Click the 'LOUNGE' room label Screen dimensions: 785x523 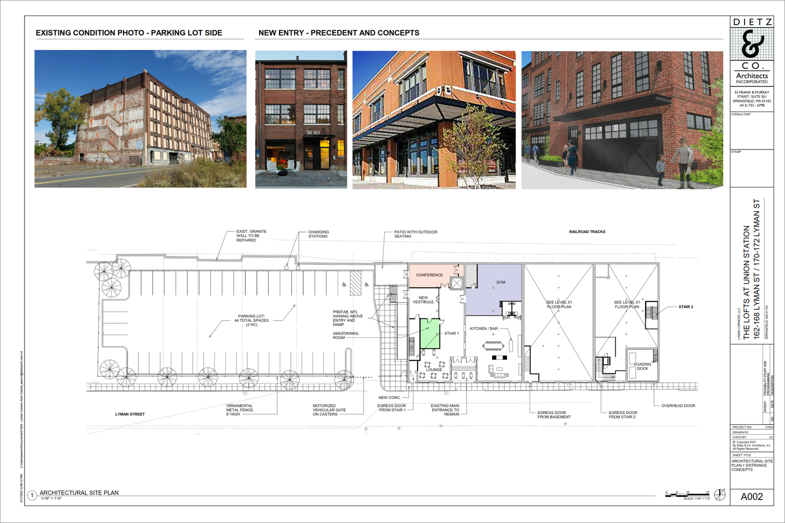point(434,370)
